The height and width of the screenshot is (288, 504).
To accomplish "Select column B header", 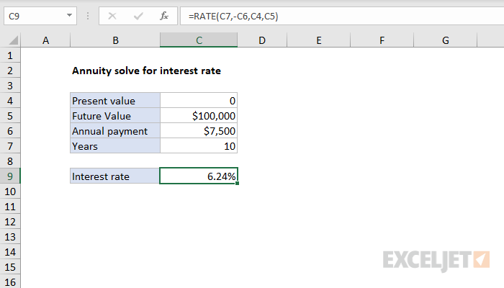I will (x=115, y=40).
